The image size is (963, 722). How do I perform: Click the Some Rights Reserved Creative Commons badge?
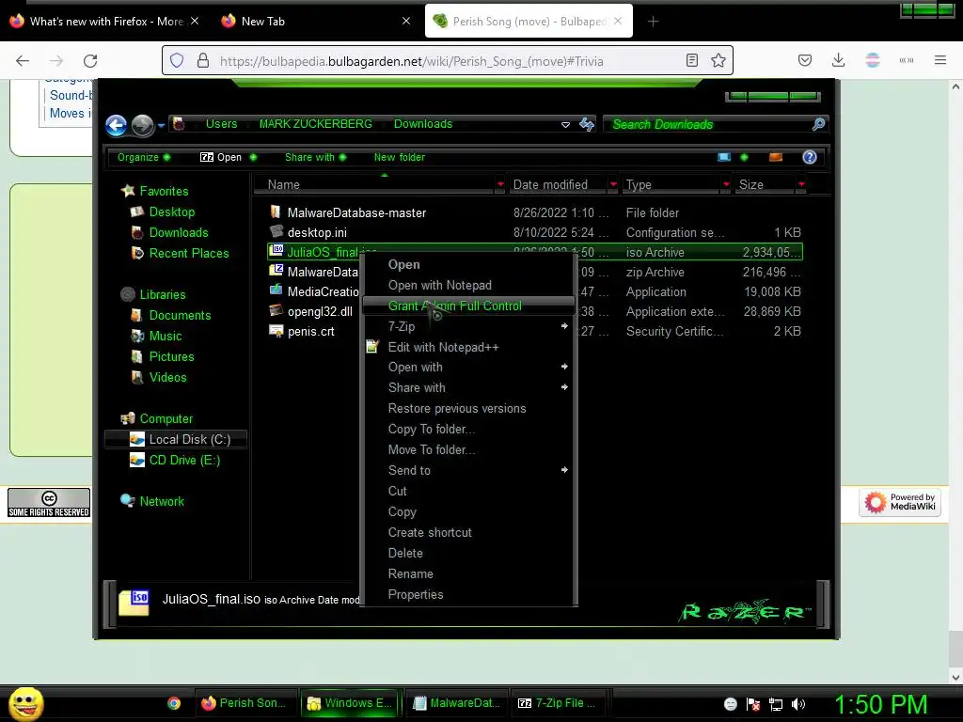pos(49,503)
